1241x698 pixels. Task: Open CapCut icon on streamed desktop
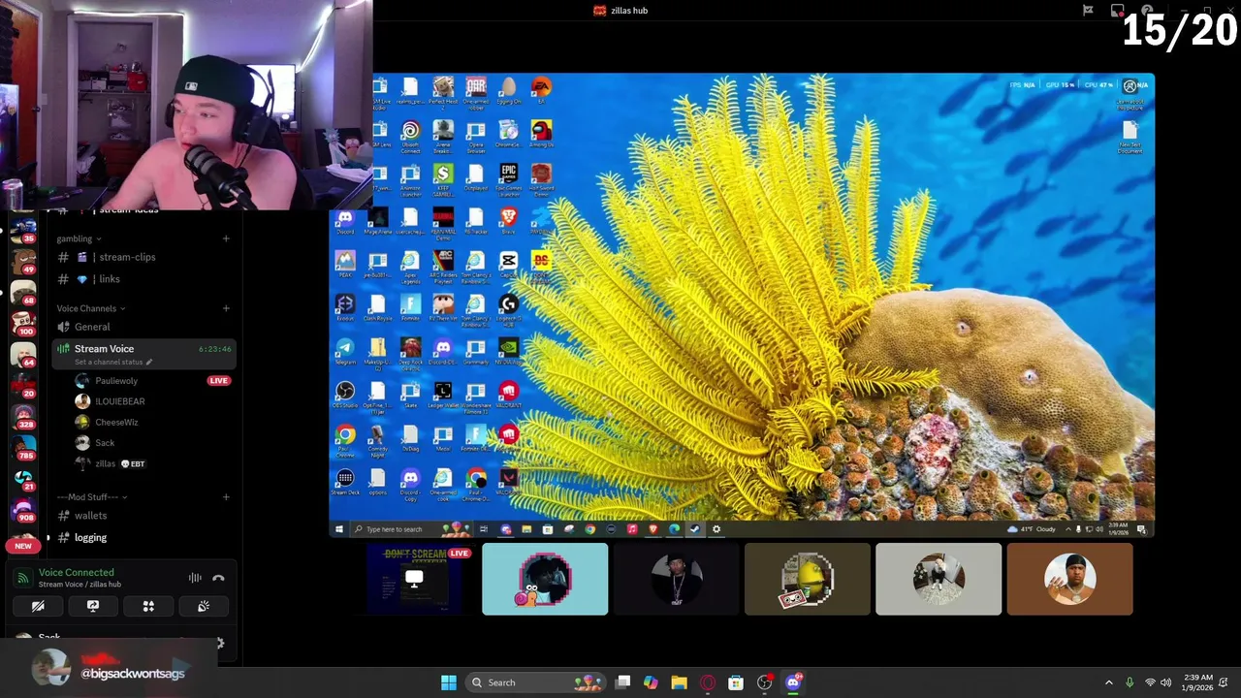coord(508,264)
